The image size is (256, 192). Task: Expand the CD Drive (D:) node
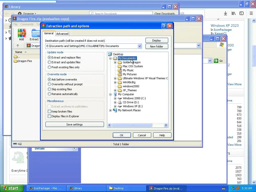(x=115, y=102)
